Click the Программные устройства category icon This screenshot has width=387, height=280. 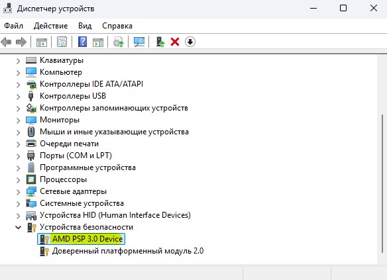click(31, 167)
